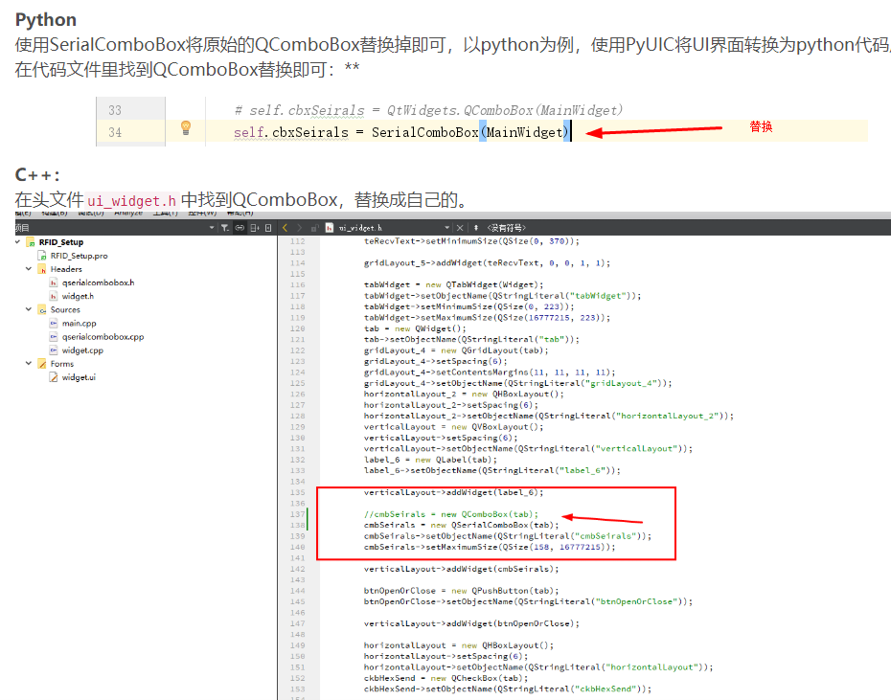Collapse the Headers folder
The height and width of the screenshot is (700, 891).
(29, 269)
